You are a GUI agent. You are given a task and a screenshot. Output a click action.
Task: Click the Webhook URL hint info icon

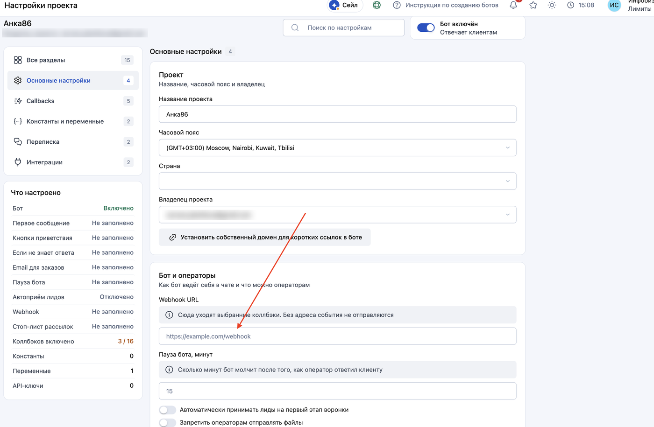[x=169, y=315]
